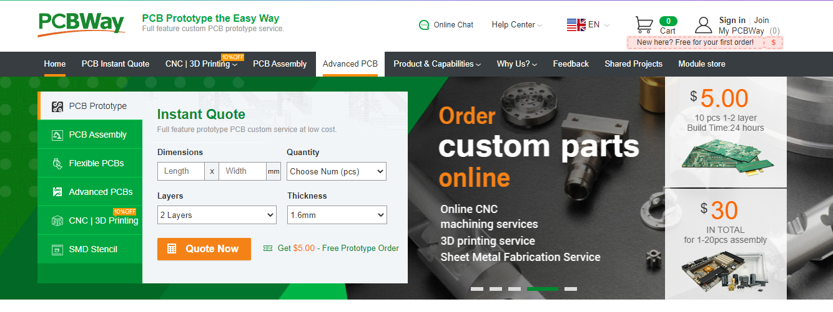Image resolution: width=833 pixels, height=312 pixels.
Task: Open the 2 Layers dropdown
Action: pyautogui.click(x=217, y=215)
